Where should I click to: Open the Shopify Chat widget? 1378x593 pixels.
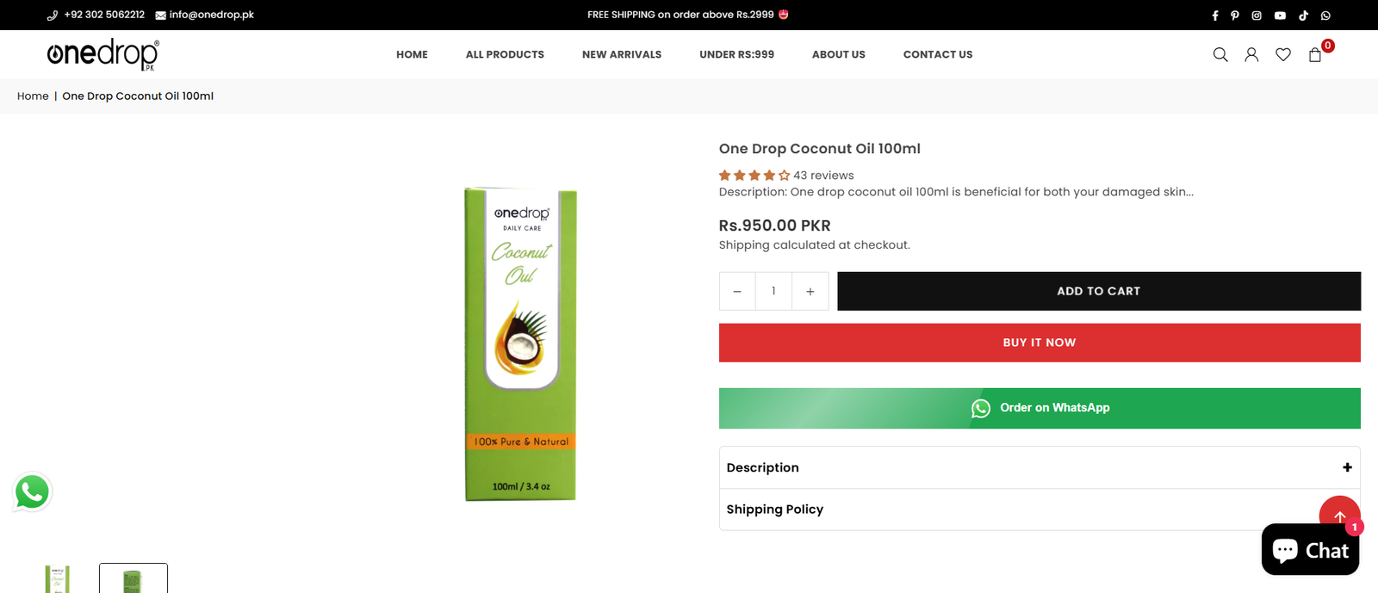(1310, 550)
